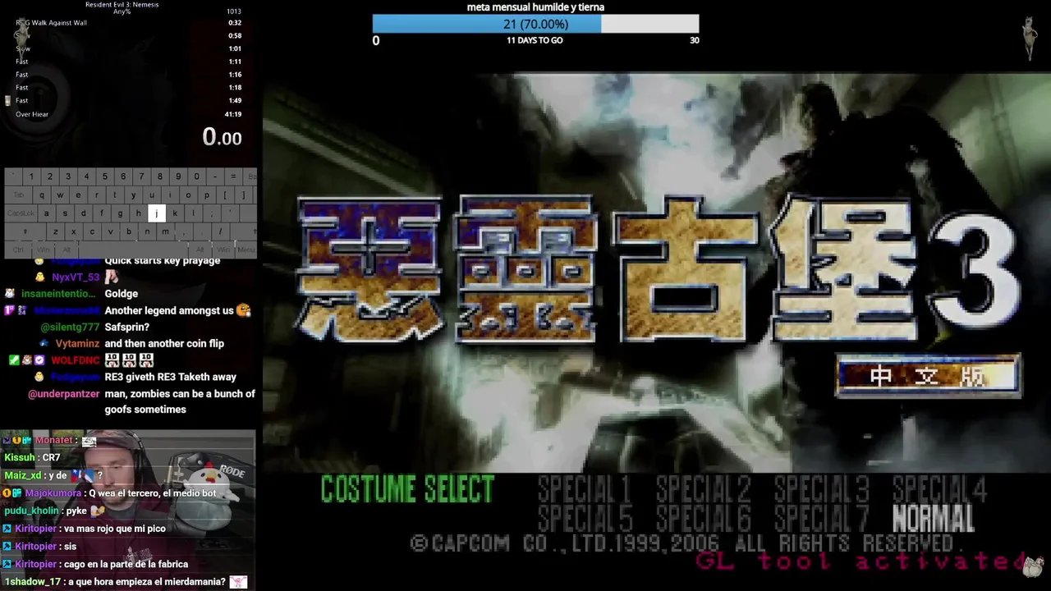This screenshot has height=591, width=1051.
Task: Click the left Ctrl key on keyboard overlay
Action: (18, 250)
